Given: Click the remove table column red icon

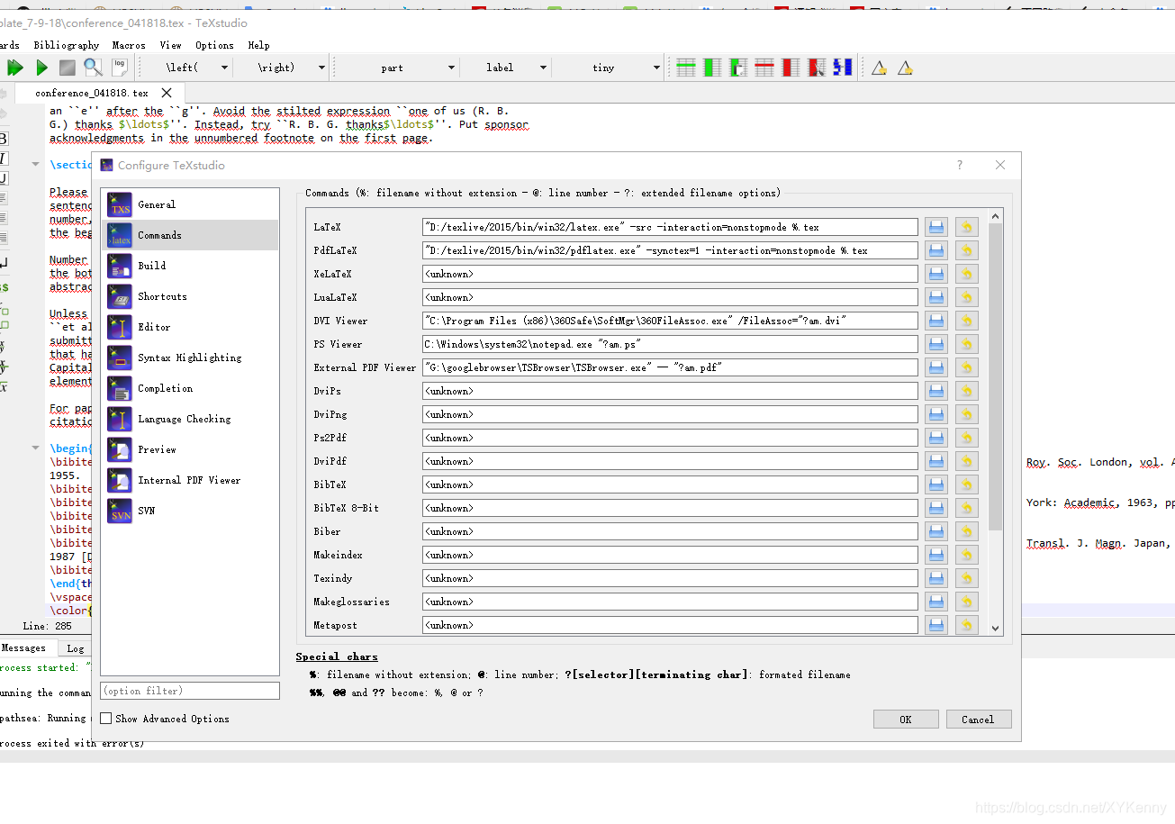Looking at the screenshot, I should [791, 68].
